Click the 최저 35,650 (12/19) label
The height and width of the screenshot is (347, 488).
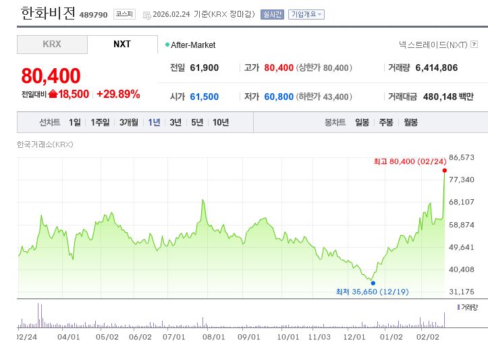coord(373,292)
